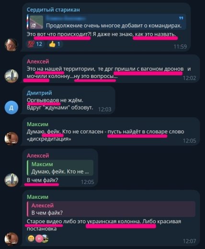Click the smiley emoji reaction on the last message
The height and width of the screenshot is (249, 205).
click(x=31, y=238)
